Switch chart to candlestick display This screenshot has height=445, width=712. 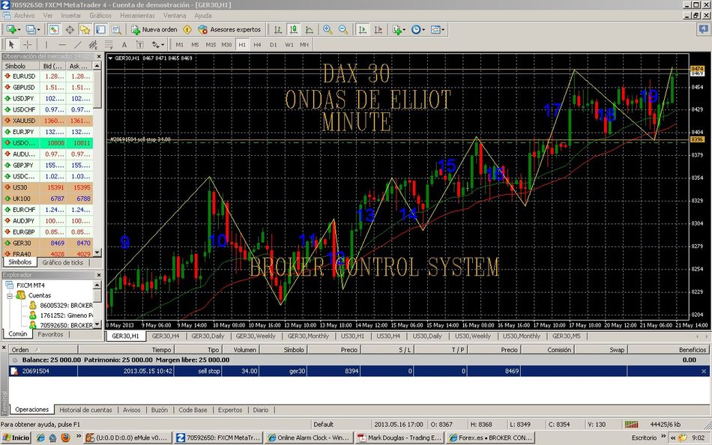293,30
